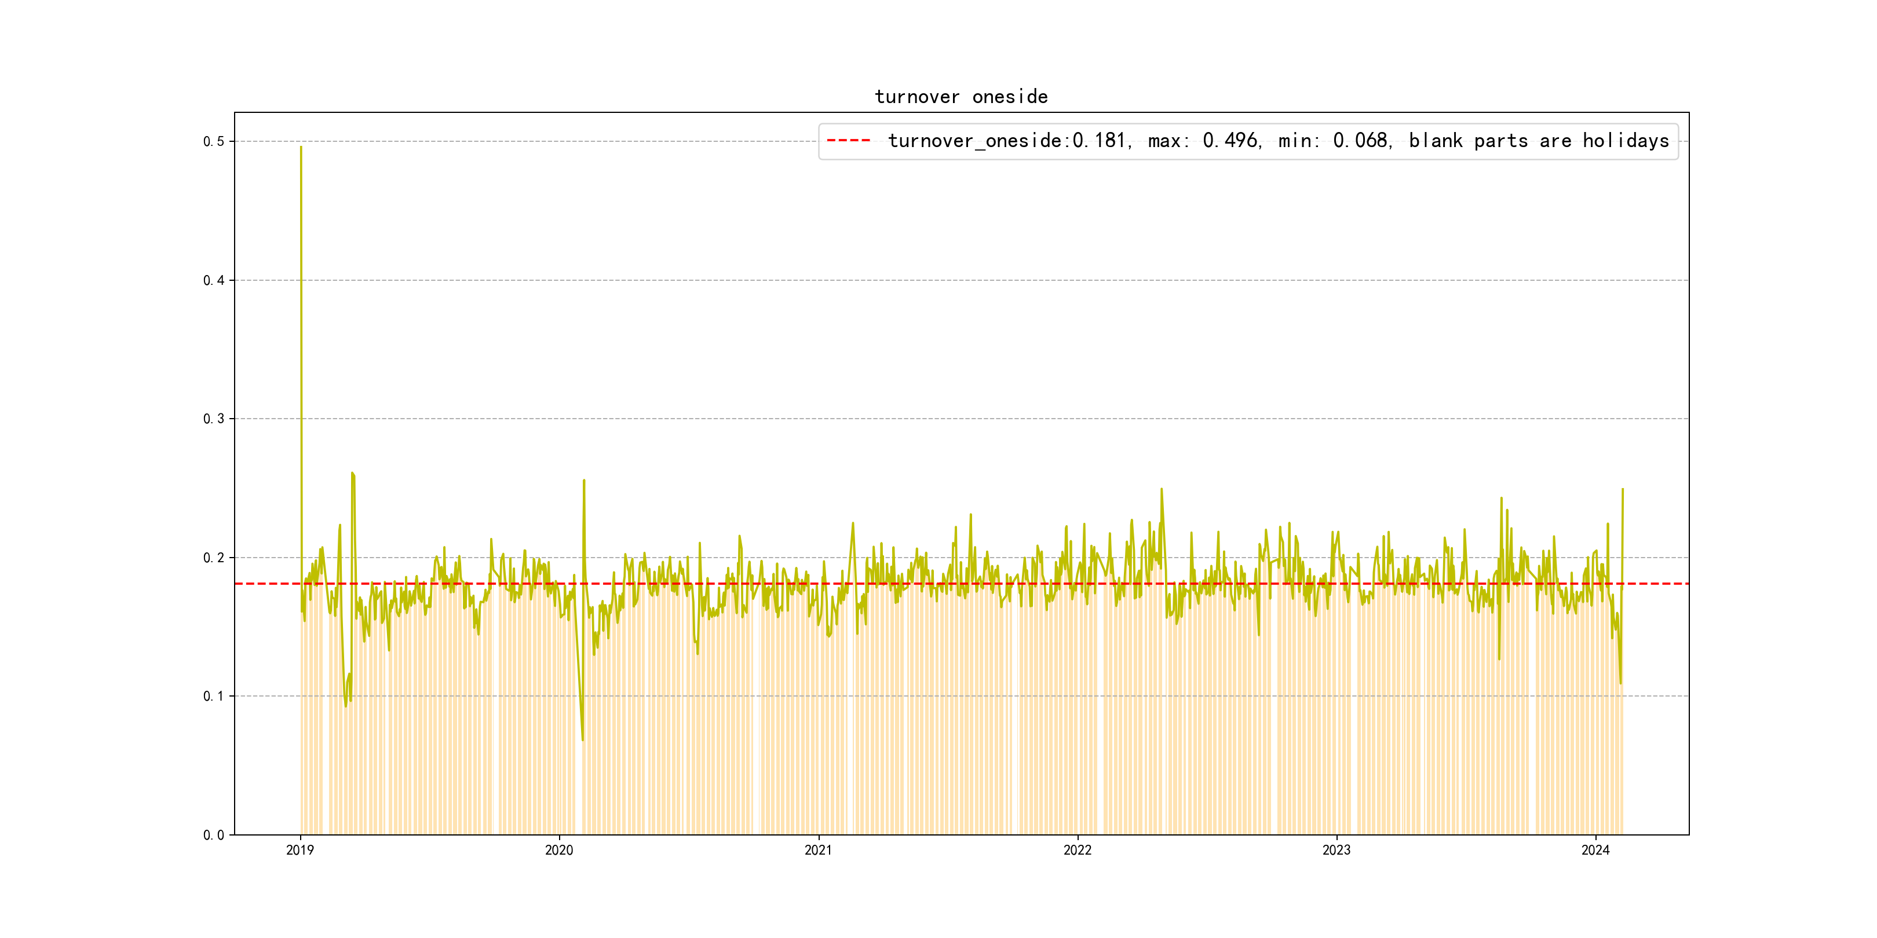Click the 0.2 y-axis tick label
This screenshot has width=1877, height=938.
[x=214, y=558]
